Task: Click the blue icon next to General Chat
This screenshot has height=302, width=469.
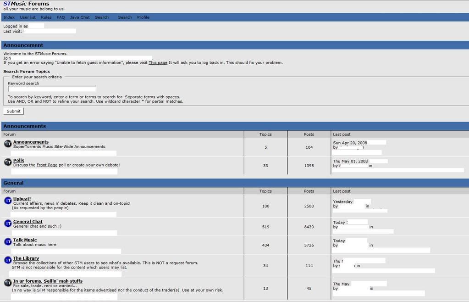Action: click(8, 224)
